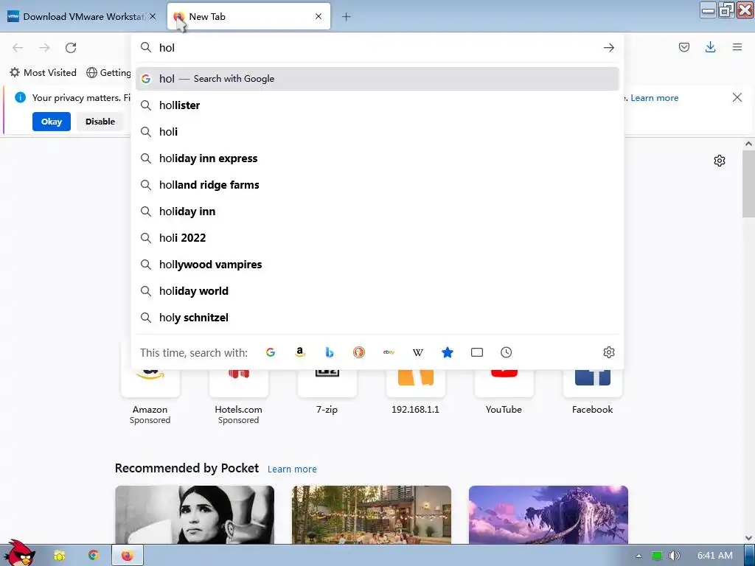
Task: Open new tab personalize gear icon
Action: pos(720,161)
